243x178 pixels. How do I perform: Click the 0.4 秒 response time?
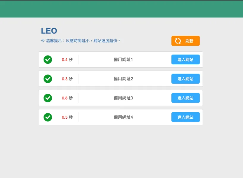coord(67,60)
